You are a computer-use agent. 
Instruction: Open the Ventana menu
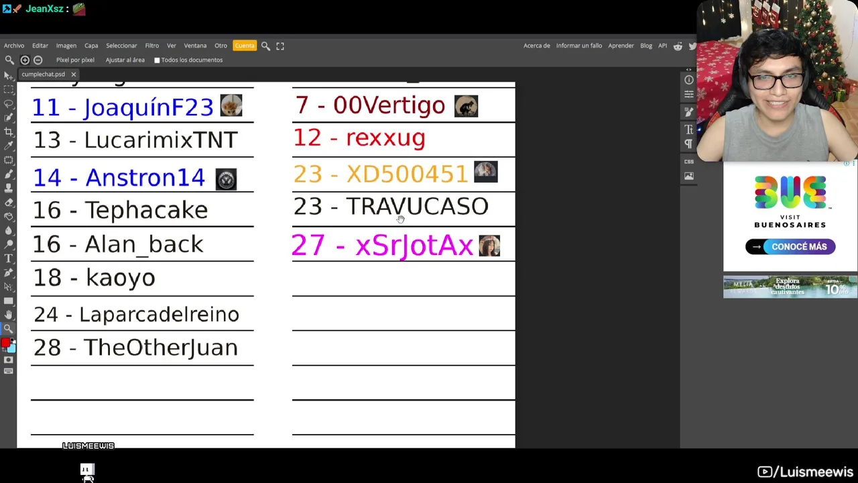coord(196,46)
